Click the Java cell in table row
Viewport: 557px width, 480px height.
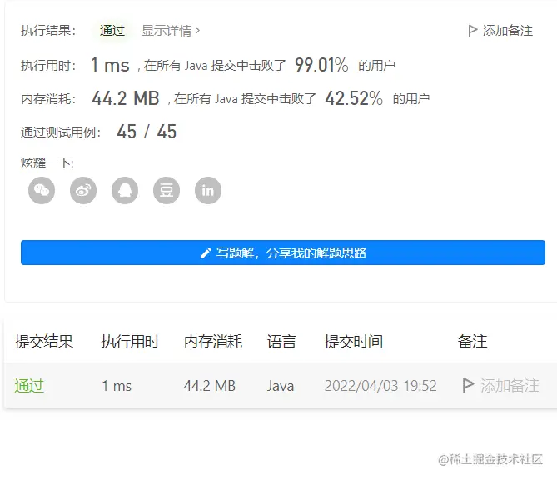[281, 386]
